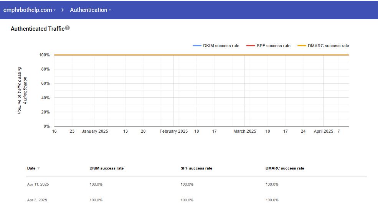Viewport: 378px width, 209px height.
Task: Select the Apr 3, 2025 table row date
Action: tap(37, 200)
